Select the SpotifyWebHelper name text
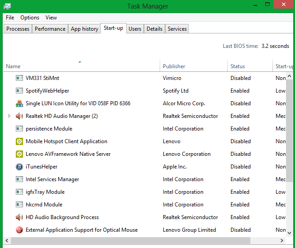The image size is (295, 248). click(x=47, y=91)
